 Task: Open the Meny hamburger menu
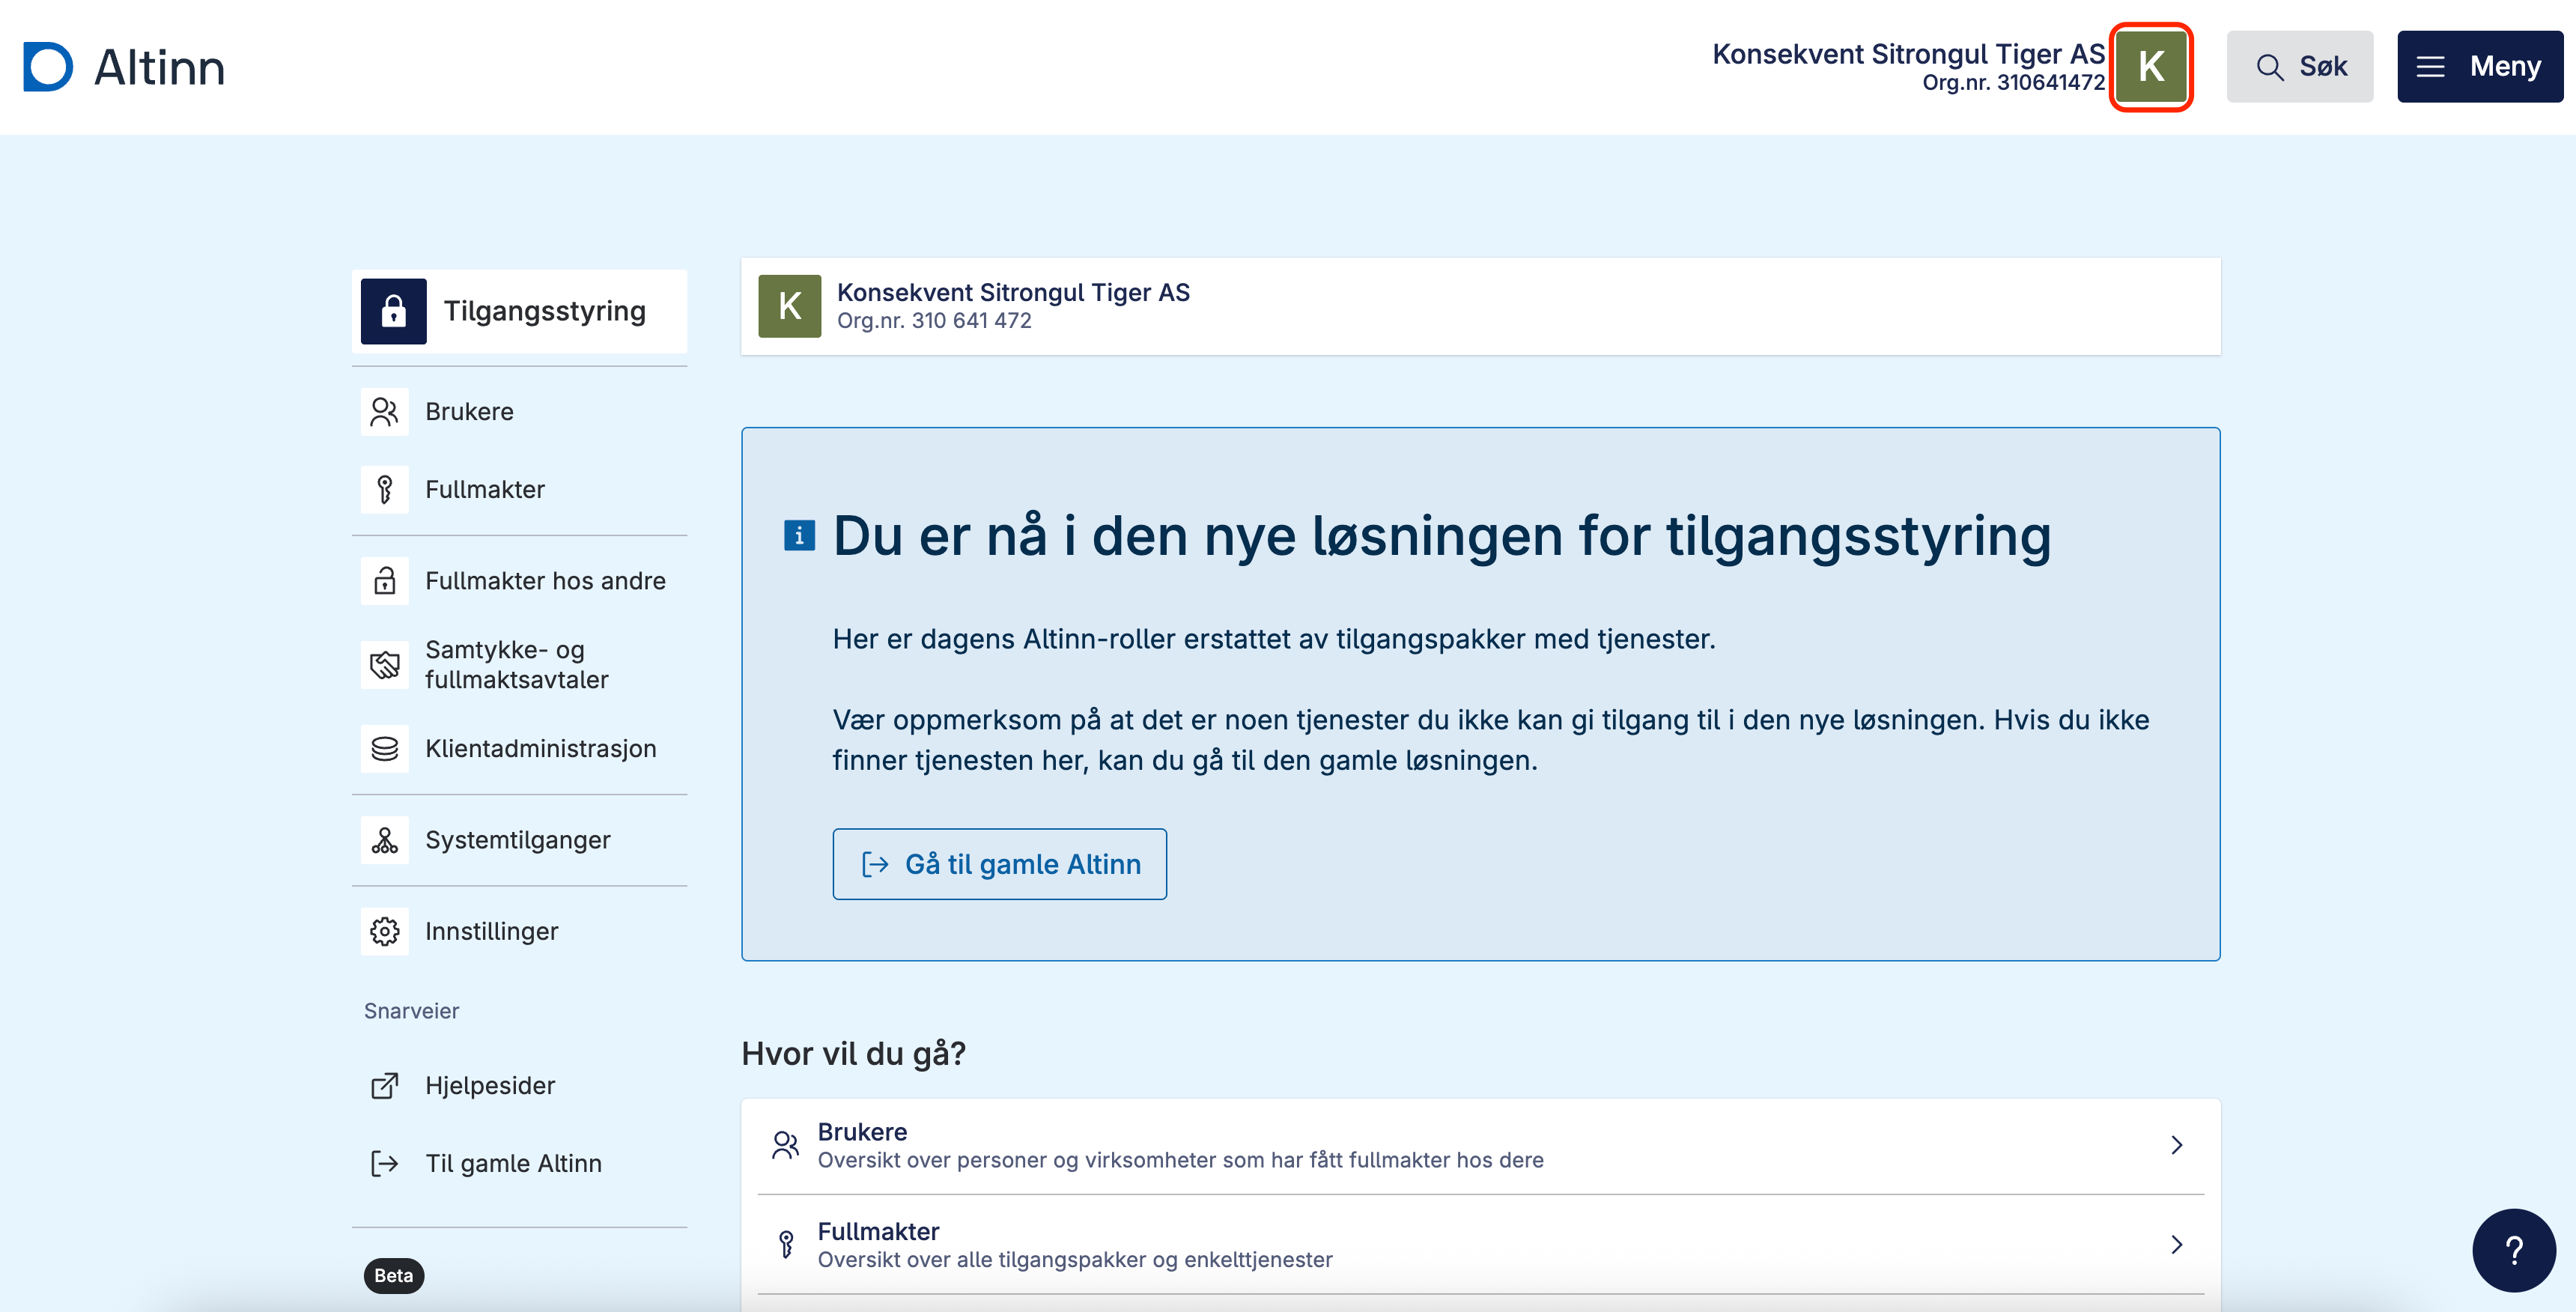(2479, 67)
